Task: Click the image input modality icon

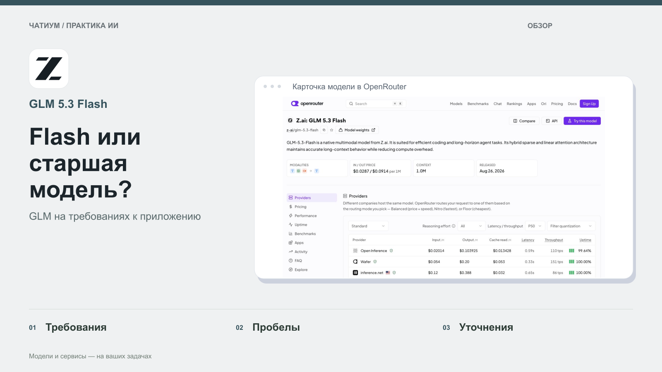Action: pyautogui.click(x=298, y=171)
